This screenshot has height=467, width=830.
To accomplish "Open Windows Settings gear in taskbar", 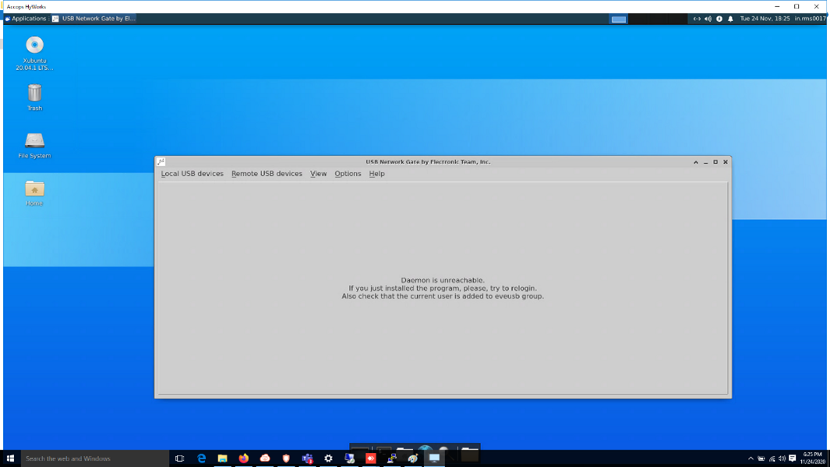I will pos(328,458).
